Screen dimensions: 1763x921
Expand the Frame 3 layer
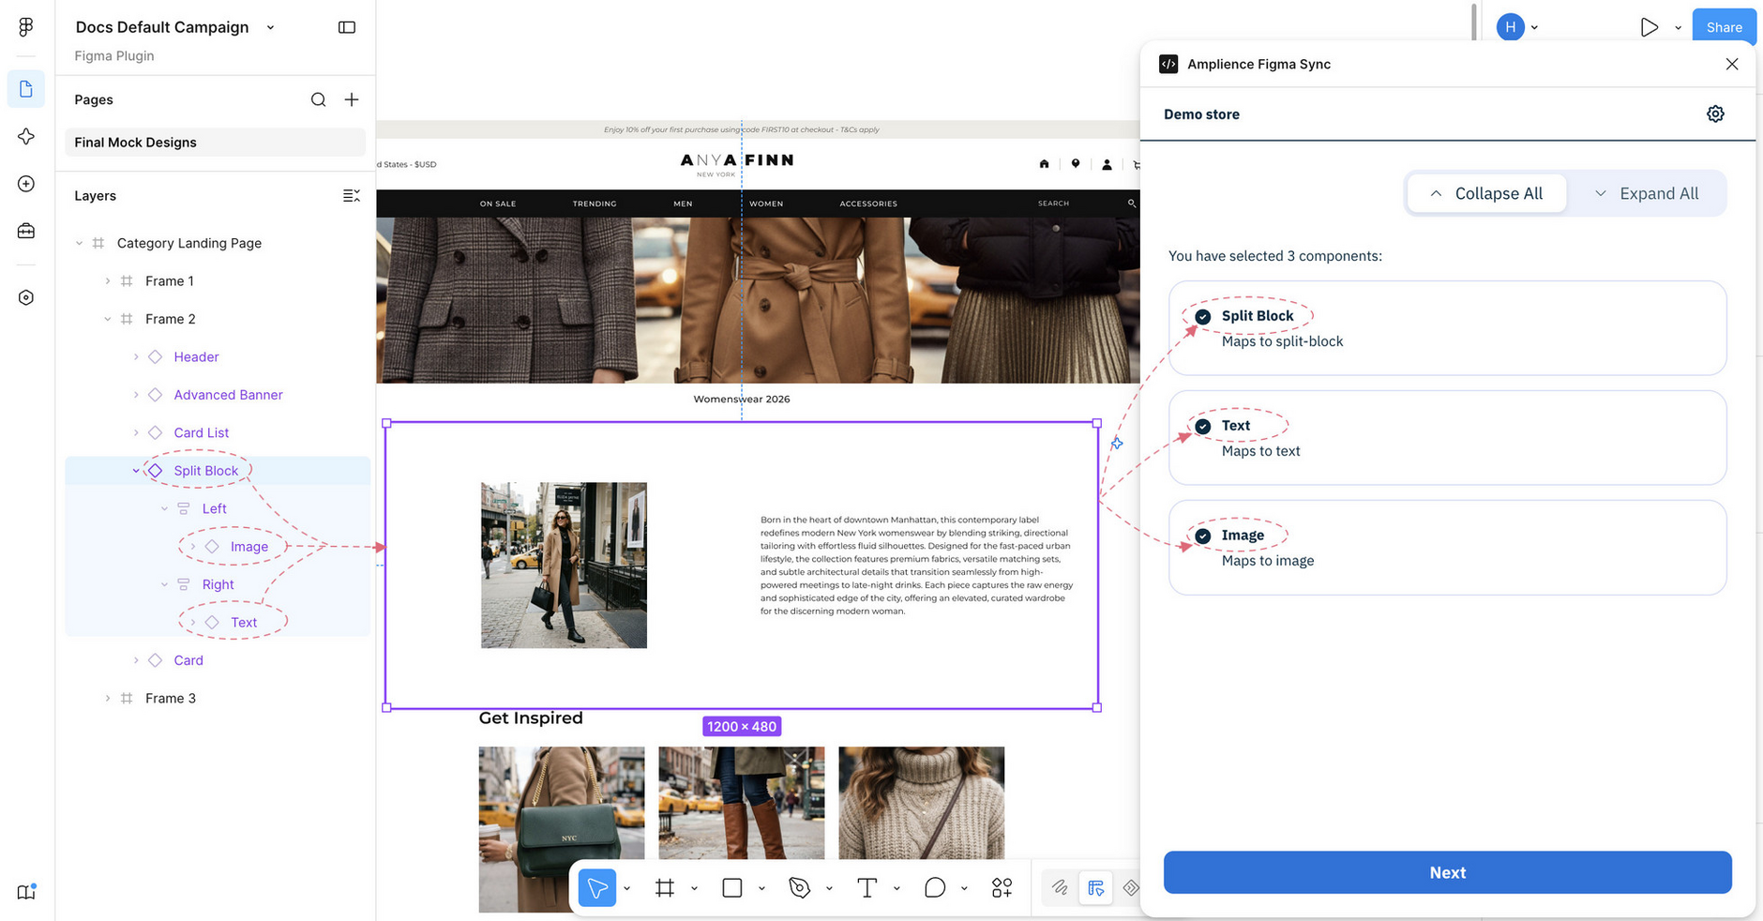pyautogui.click(x=107, y=699)
